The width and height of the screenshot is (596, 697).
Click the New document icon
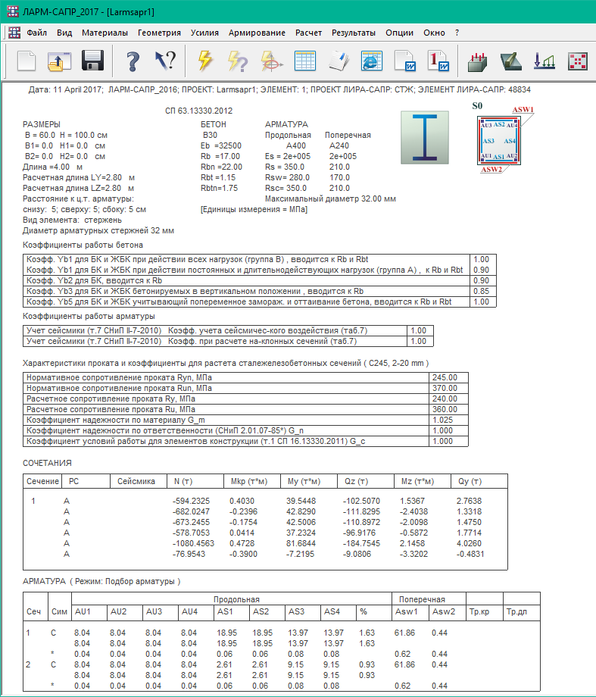[27, 61]
